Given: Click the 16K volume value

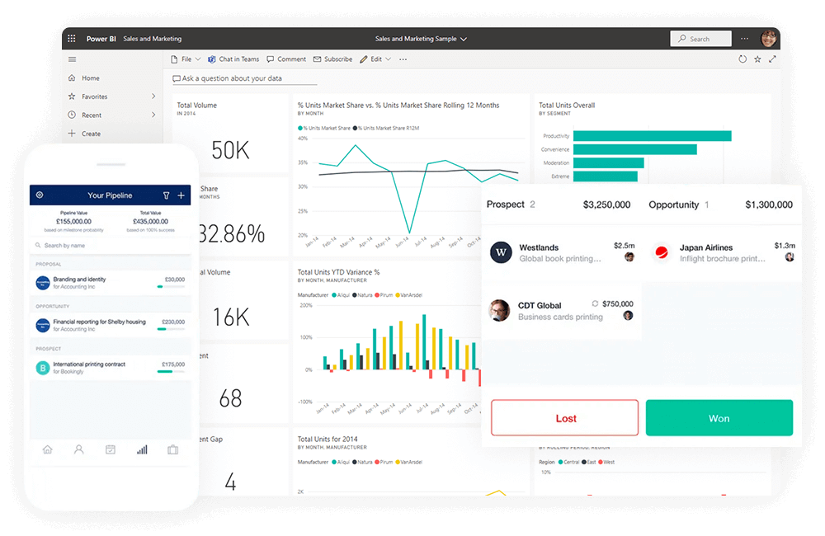Looking at the screenshot, I should pos(231,317).
